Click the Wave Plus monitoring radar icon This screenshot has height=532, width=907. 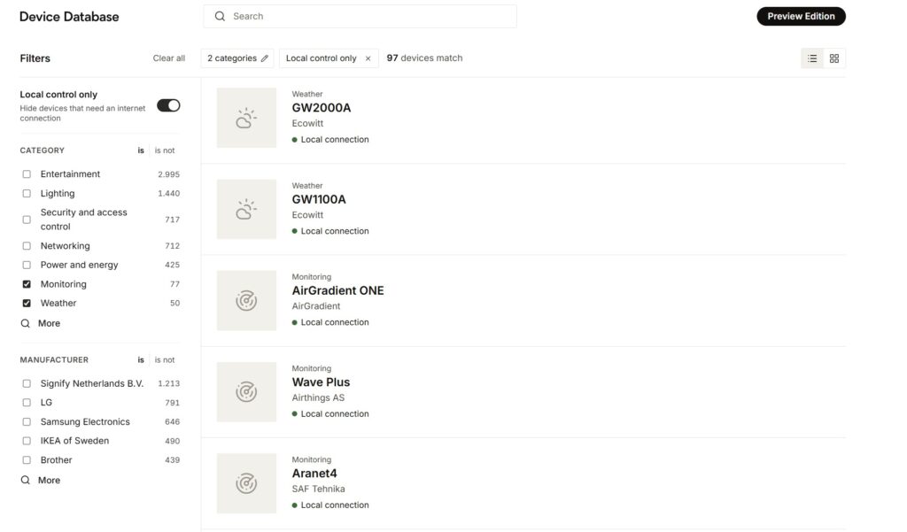pos(246,392)
